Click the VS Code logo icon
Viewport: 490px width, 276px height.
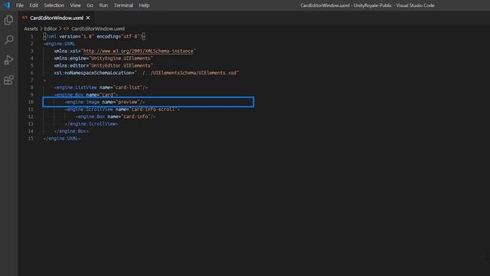point(7,5)
